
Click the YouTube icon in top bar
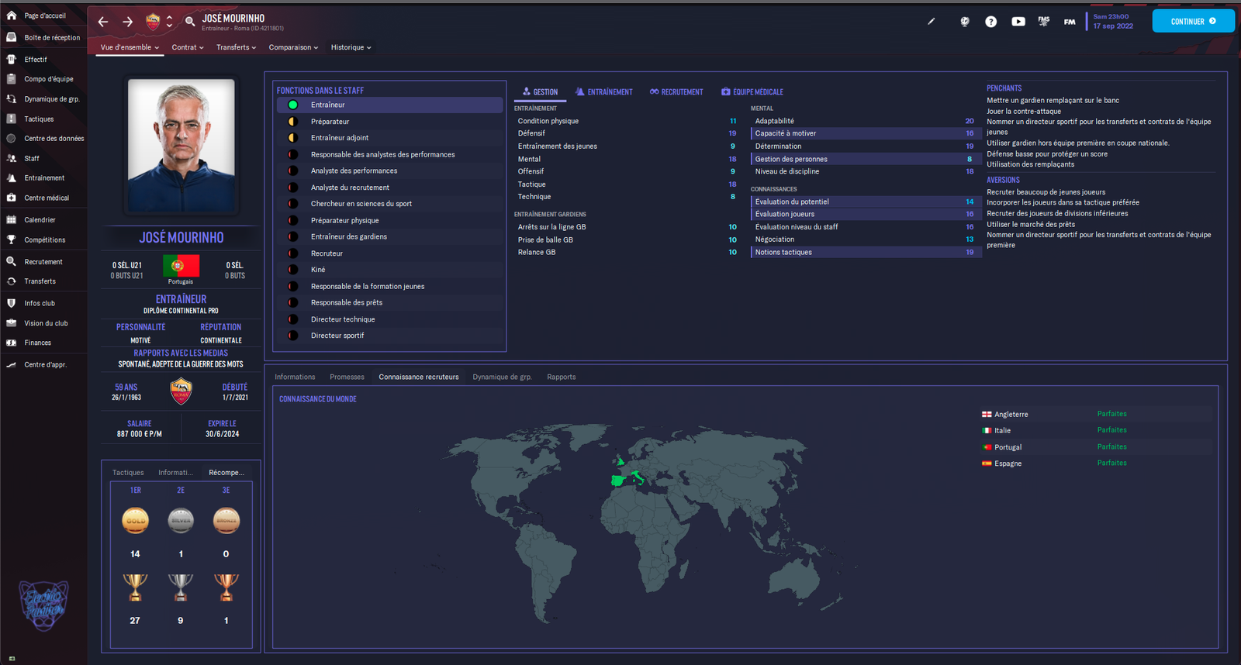coord(1018,22)
